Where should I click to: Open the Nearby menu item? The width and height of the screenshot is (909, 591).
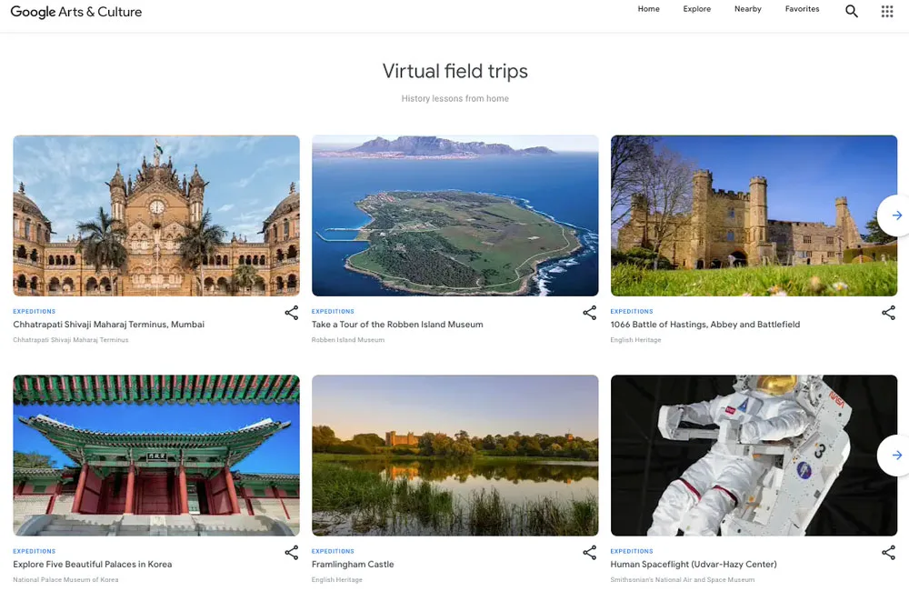click(748, 9)
